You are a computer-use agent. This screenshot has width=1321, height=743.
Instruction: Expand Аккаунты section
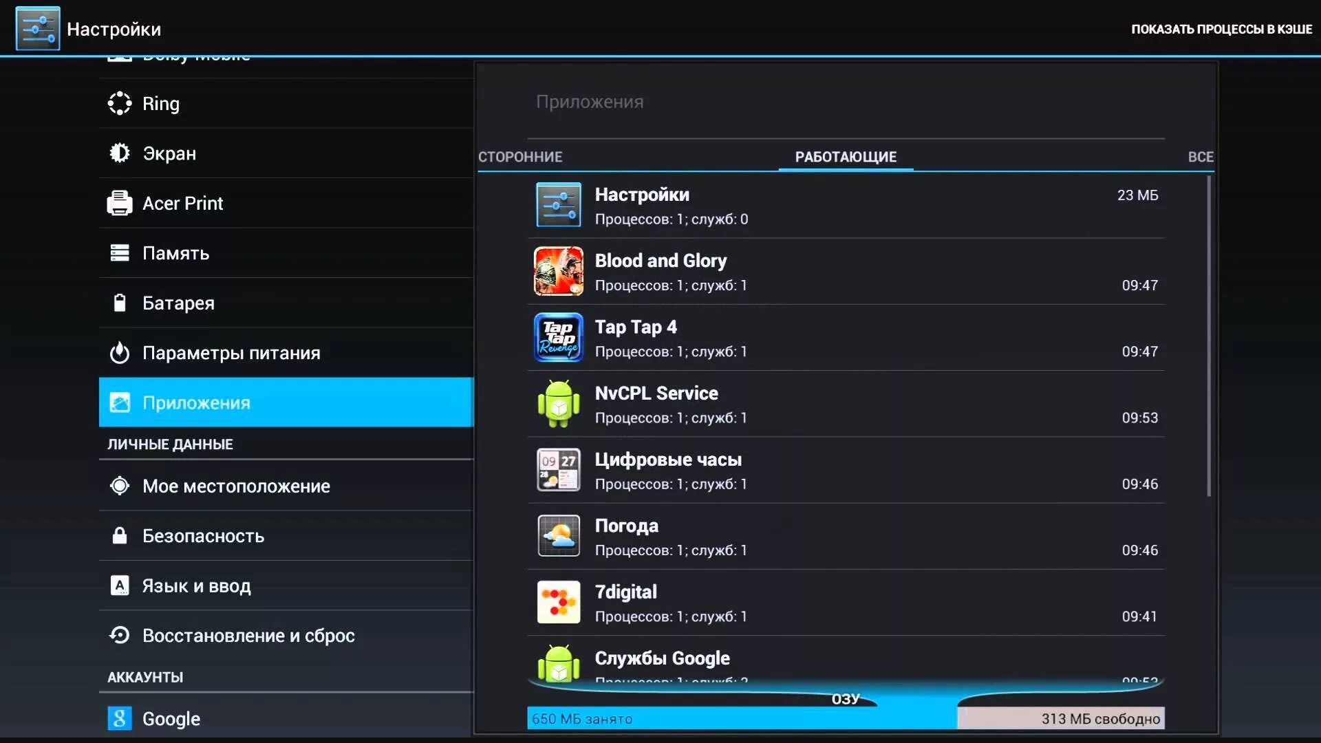click(x=145, y=677)
